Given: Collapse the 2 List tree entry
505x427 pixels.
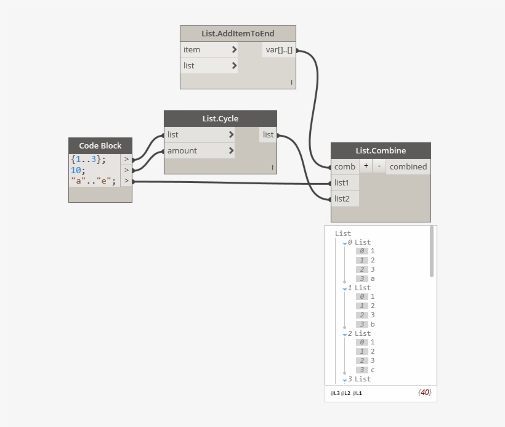Looking at the screenshot, I should pyautogui.click(x=345, y=335).
